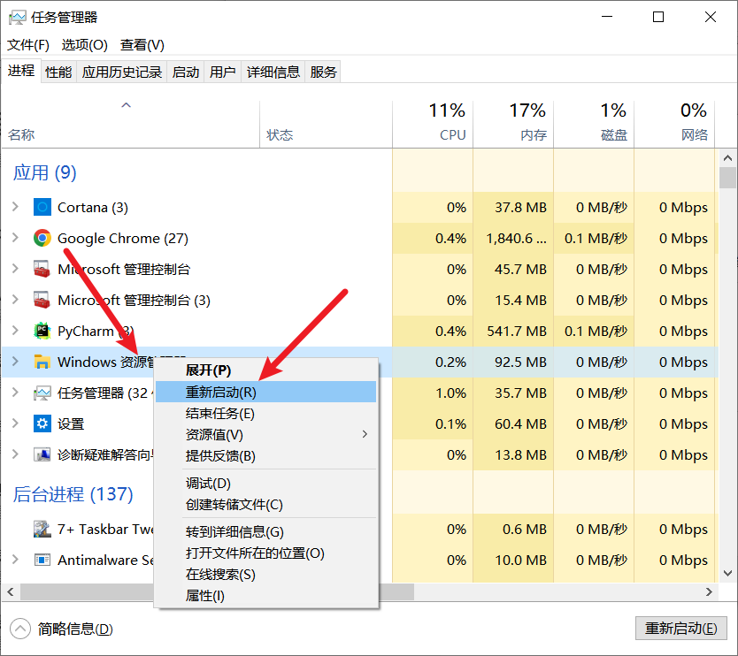Viewport: 738px width, 656px height.
Task: Choose 打开文件所在的位置(O)
Action: point(266,553)
